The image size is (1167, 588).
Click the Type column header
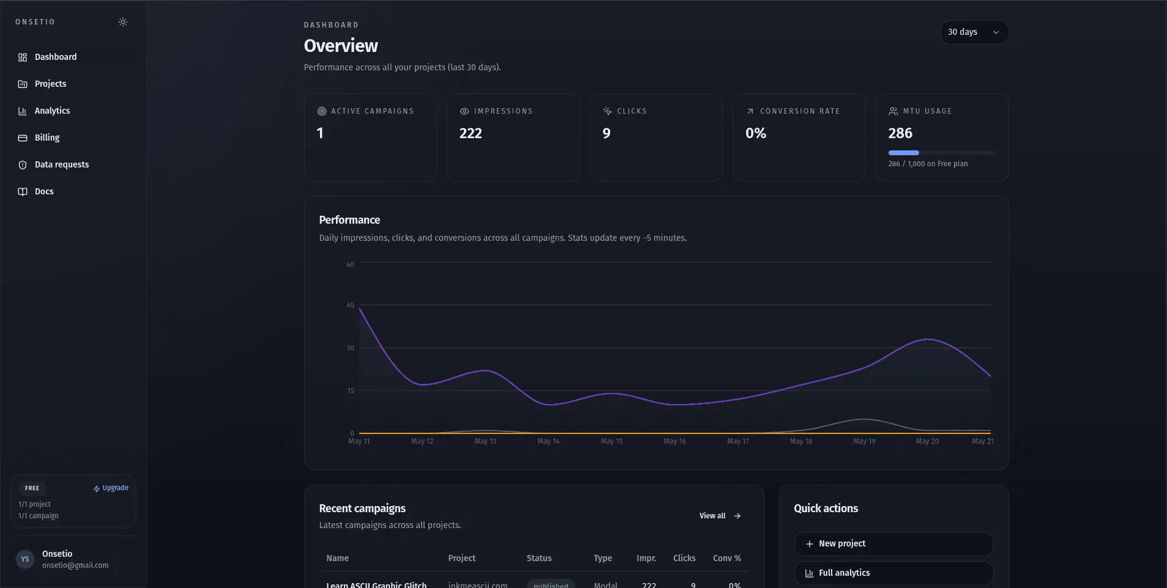(603, 558)
